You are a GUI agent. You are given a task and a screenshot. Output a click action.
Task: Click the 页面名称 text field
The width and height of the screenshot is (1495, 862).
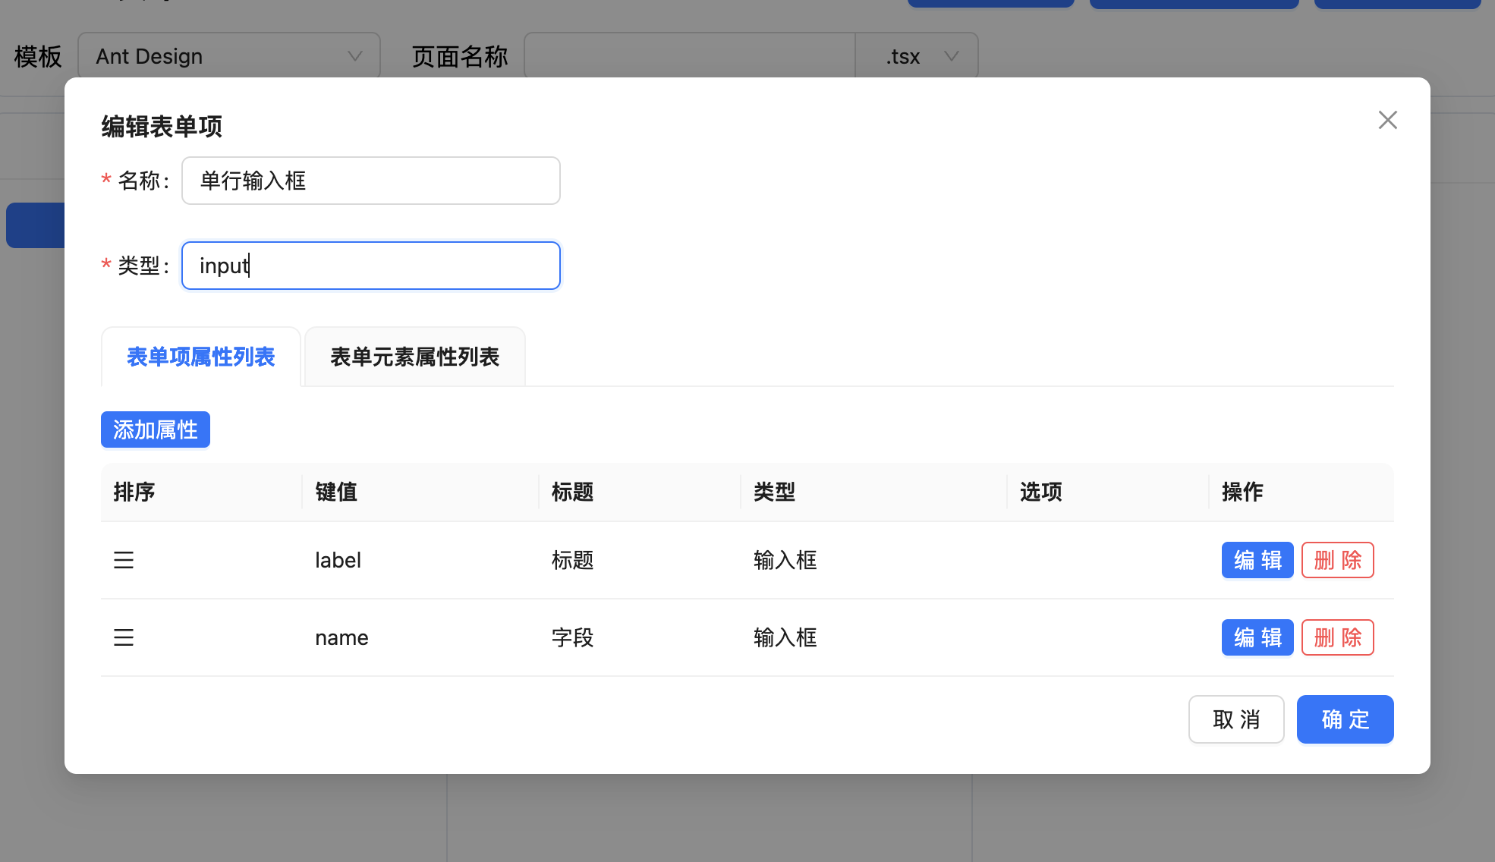689,56
